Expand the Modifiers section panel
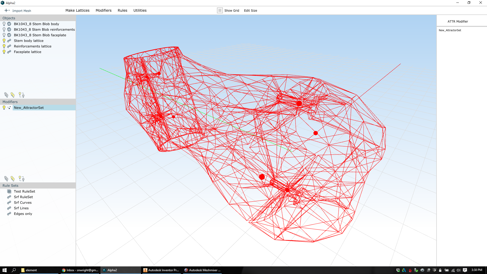487x274 pixels. [x=38, y=102]
